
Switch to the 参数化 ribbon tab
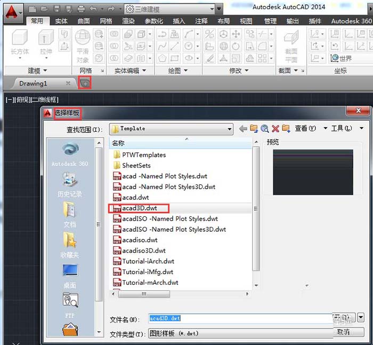pos(153,21)
